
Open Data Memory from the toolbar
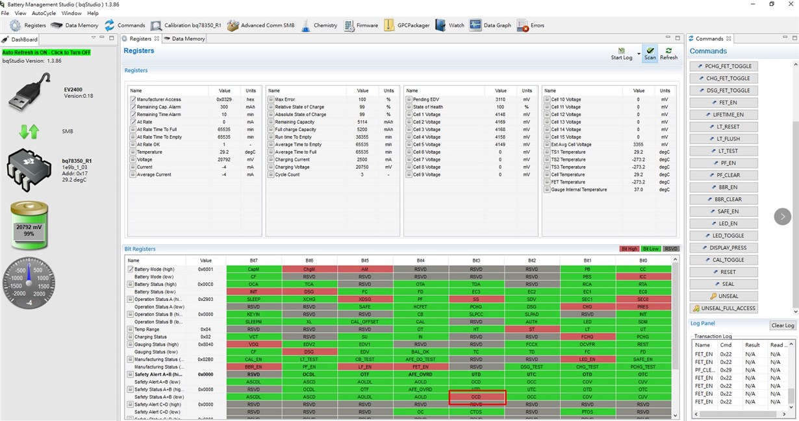pos(75,25)
